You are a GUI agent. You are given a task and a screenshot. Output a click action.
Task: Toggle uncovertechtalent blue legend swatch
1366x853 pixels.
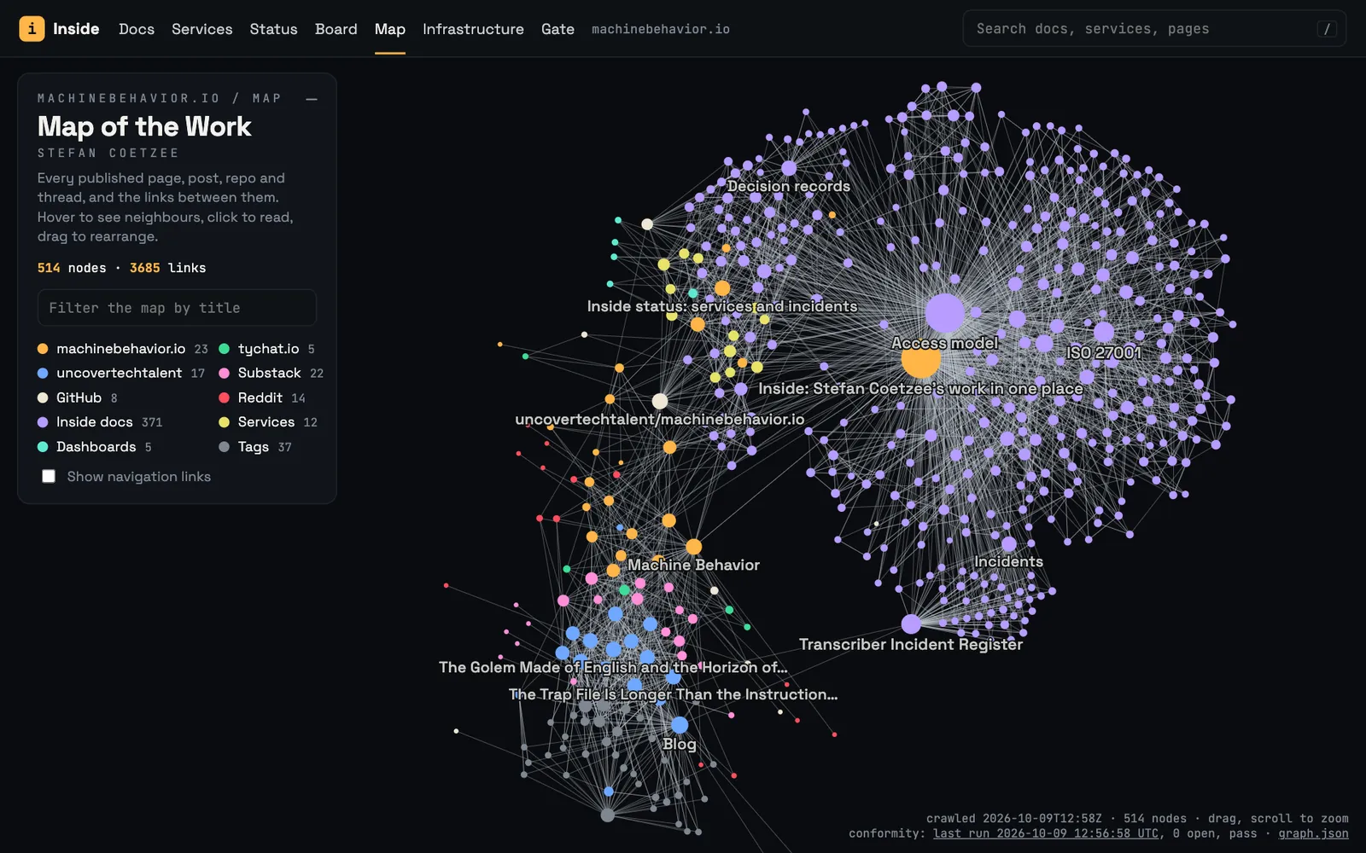pyautogui.click(x=43, y=373)
